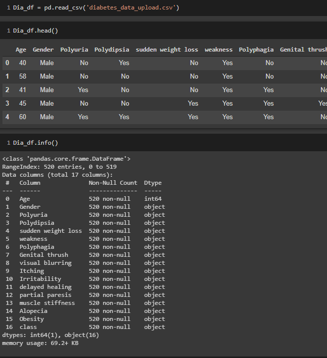
Task: Click the Genital thrush table header
Action: pyautogui.click(x=303, y=50)
